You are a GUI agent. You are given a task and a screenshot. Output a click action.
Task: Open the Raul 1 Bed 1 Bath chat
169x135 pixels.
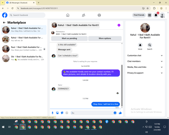coord(24,49)
